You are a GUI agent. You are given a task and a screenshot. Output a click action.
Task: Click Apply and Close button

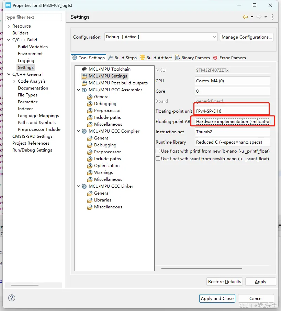pyautogui.click(x=217, y=299)
